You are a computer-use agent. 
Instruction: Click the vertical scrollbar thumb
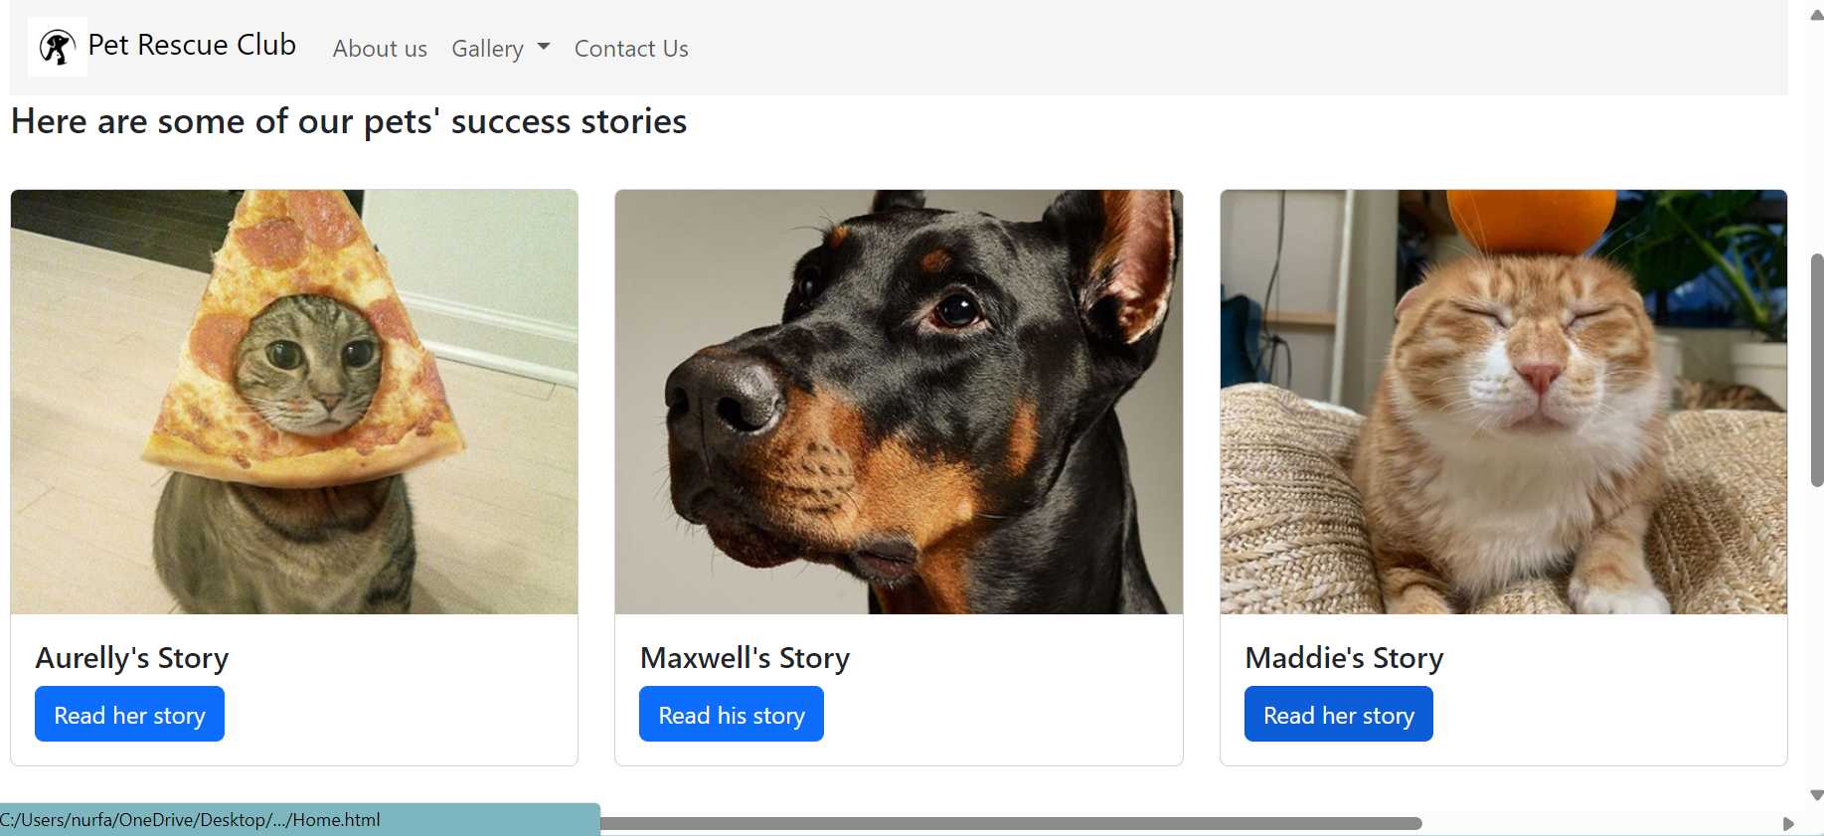click(1817, 370)
